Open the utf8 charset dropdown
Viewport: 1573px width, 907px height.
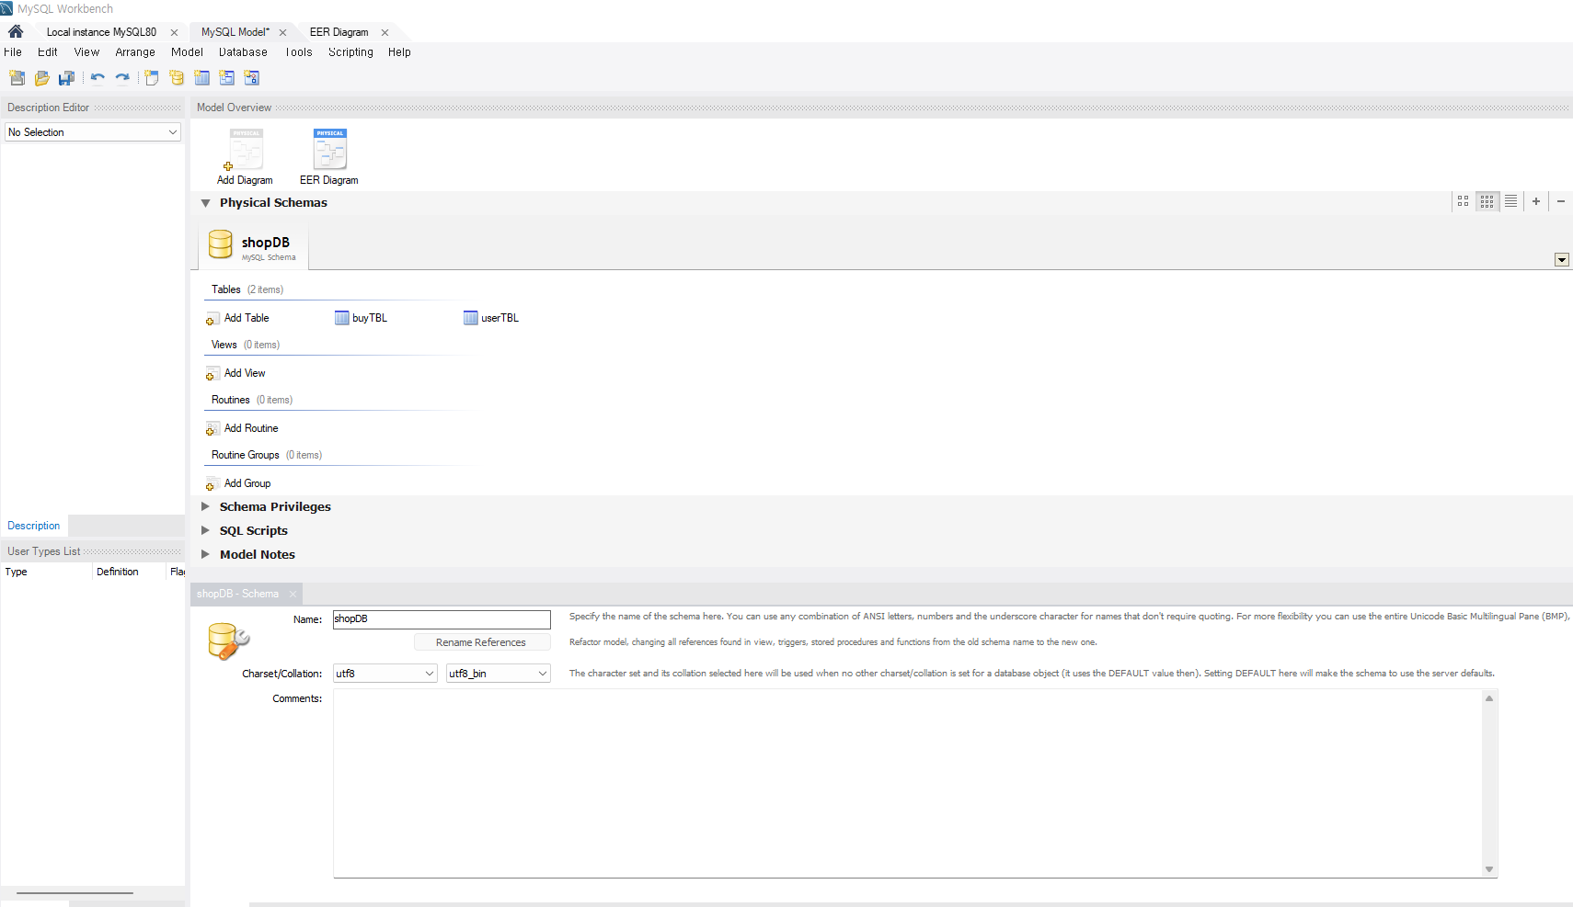pyautogui.click(x=385, y=674)
